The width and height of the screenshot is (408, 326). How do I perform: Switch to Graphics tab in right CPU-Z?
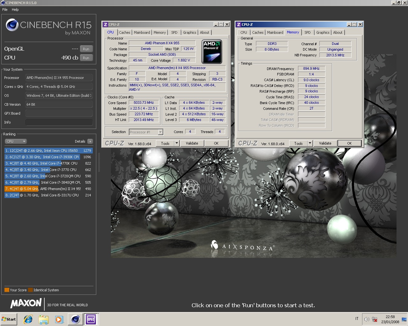(x=323, y=32)
